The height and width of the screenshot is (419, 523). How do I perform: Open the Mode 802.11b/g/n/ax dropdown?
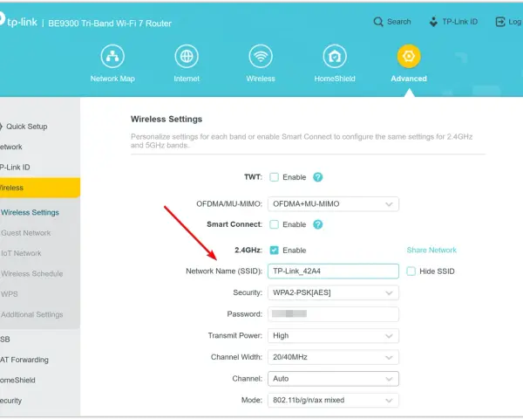[333, 401]
